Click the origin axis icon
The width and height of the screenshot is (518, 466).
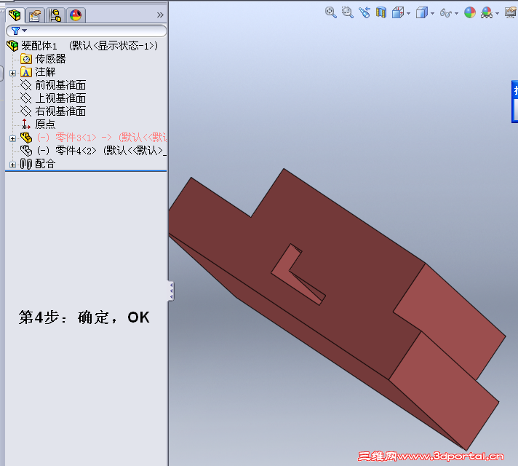click(25, 125)
